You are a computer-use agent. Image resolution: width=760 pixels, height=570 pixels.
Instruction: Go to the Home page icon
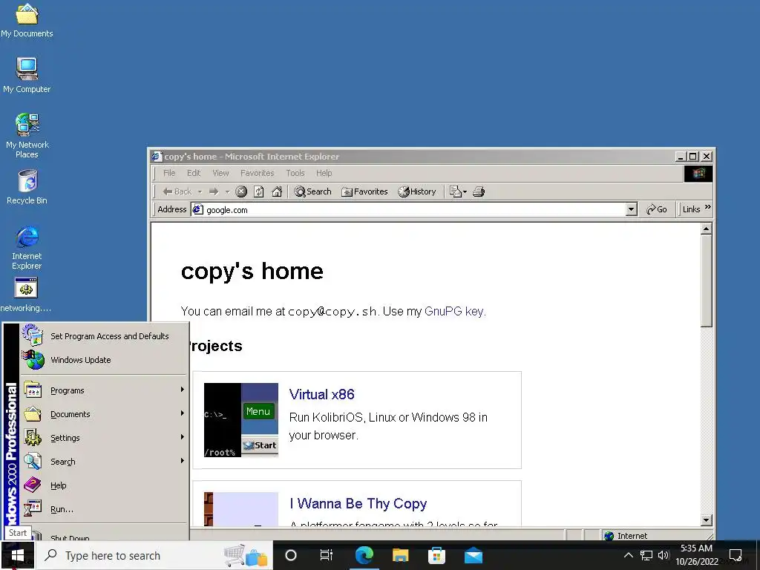click(277, 191)
